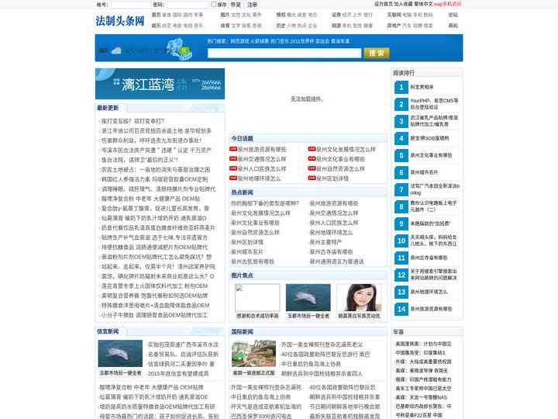Click the 登录 login button
Viewport: 558px width, 419px height.
point(236,5)
